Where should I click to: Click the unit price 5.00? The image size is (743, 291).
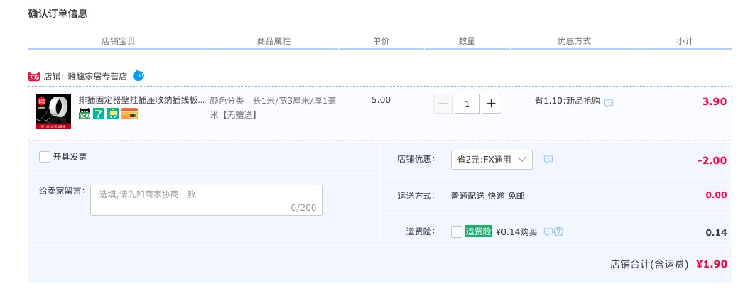tap(381, 100)
